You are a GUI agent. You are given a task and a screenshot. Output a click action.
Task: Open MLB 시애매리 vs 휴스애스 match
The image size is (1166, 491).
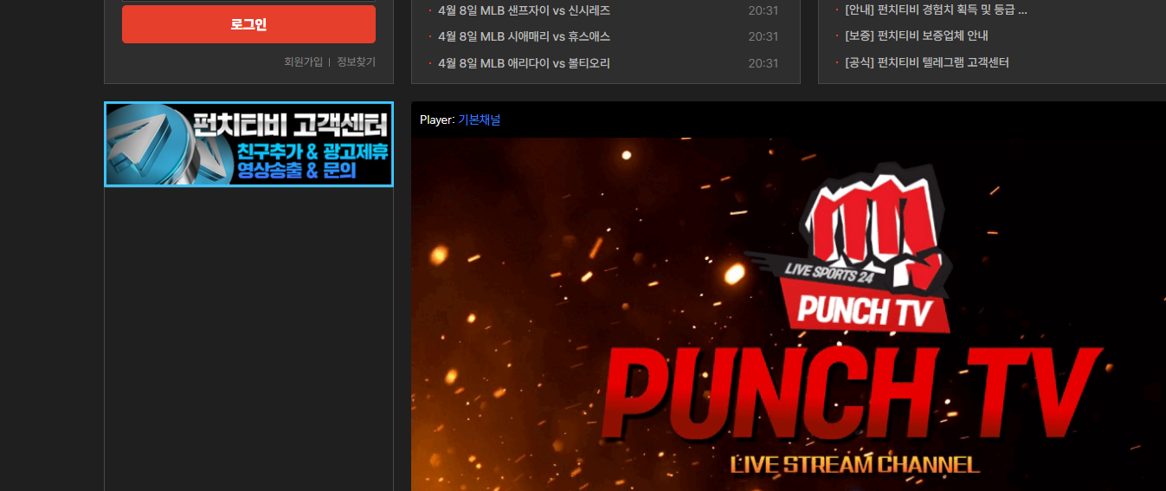click(524, 36)
